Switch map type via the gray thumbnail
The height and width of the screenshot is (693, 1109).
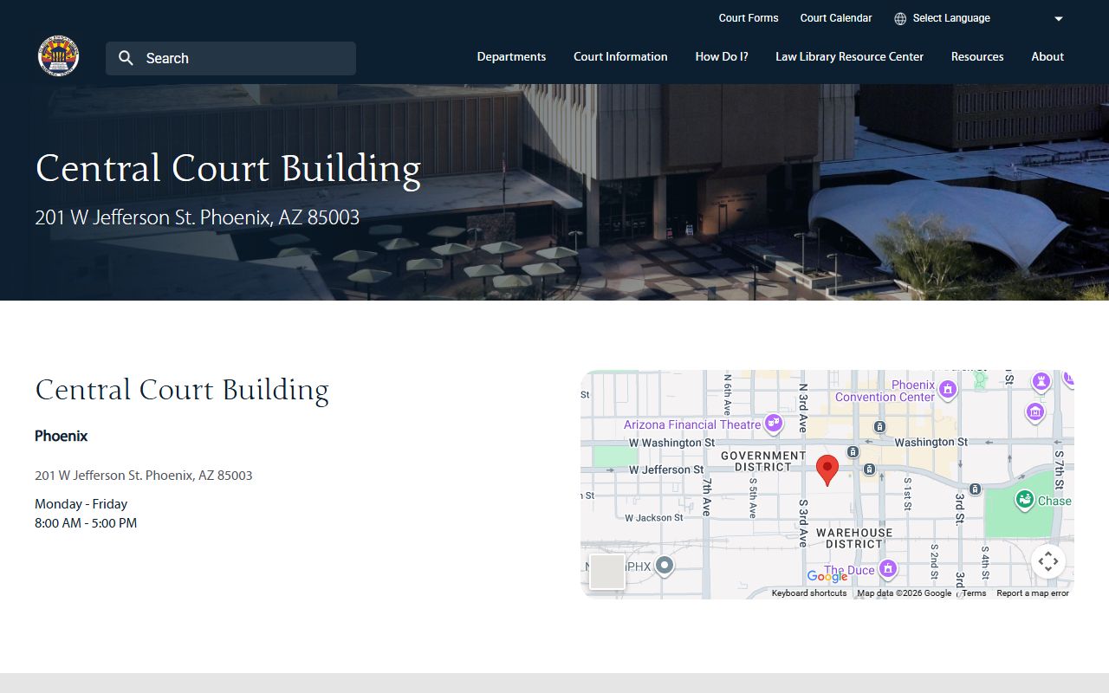[x=607, y=572]
